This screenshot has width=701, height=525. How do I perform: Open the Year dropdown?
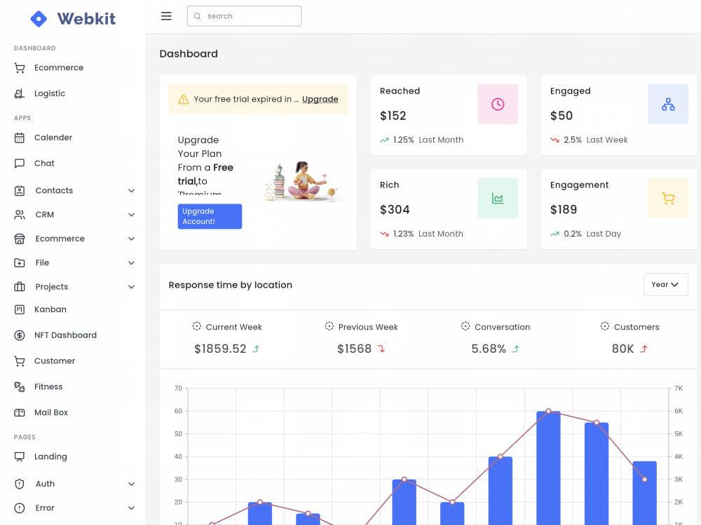point(666,284)
